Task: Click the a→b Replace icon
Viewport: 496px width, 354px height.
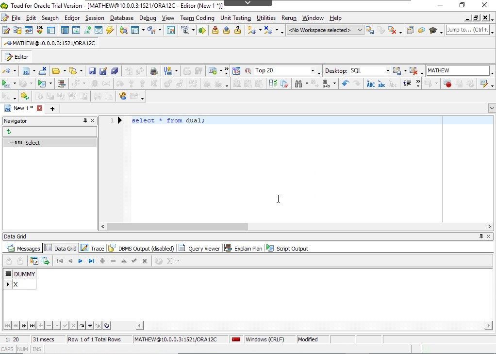Action: [x=326, y=84]
